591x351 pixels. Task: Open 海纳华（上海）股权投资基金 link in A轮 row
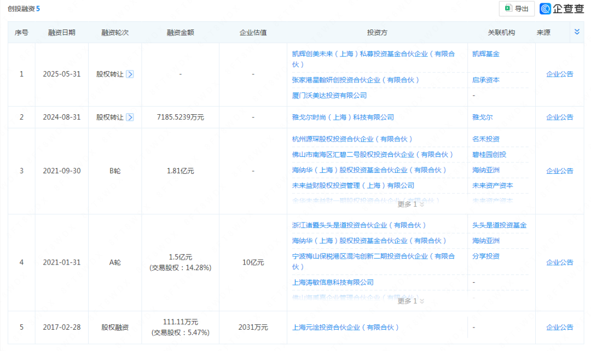(369, 241)
